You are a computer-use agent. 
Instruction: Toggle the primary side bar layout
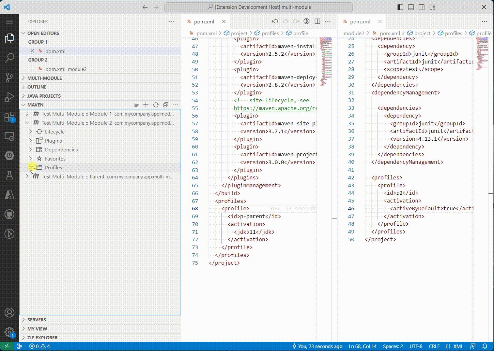[x=400, y=7]
